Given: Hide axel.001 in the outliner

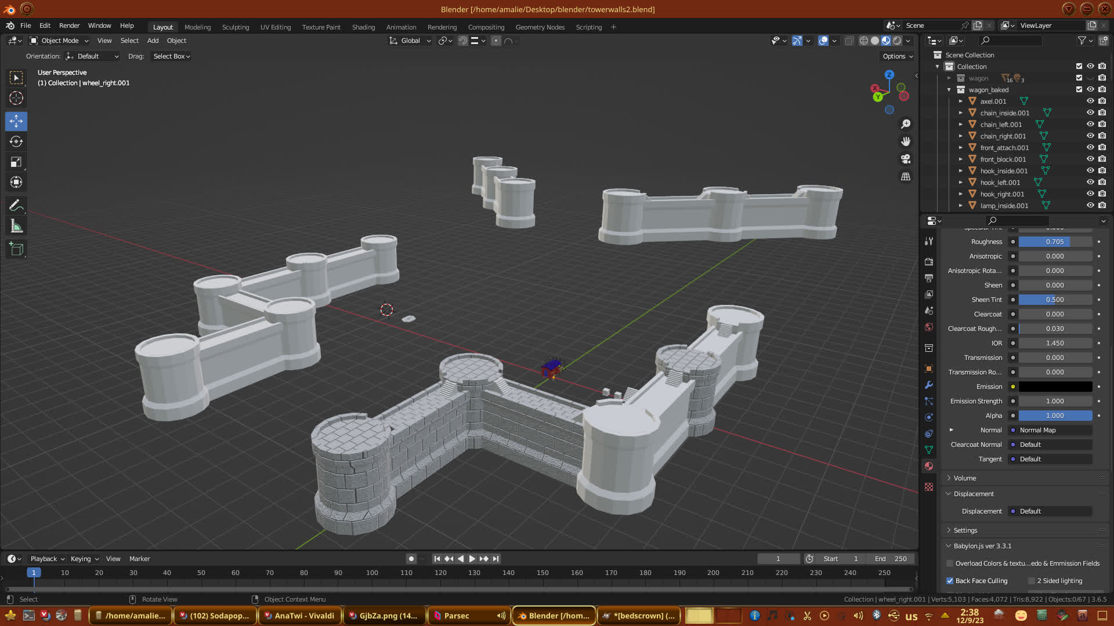Looking at the screenshot, I should click(x=1090, y=101).
